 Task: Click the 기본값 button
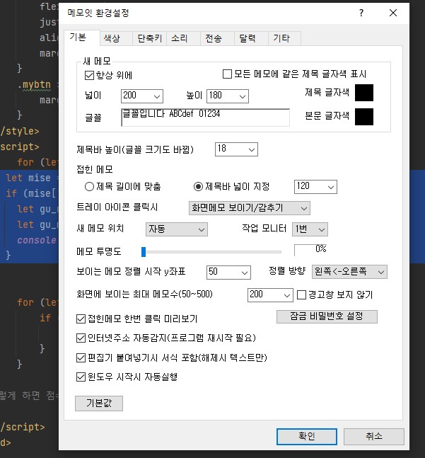[x=99, y=403]
